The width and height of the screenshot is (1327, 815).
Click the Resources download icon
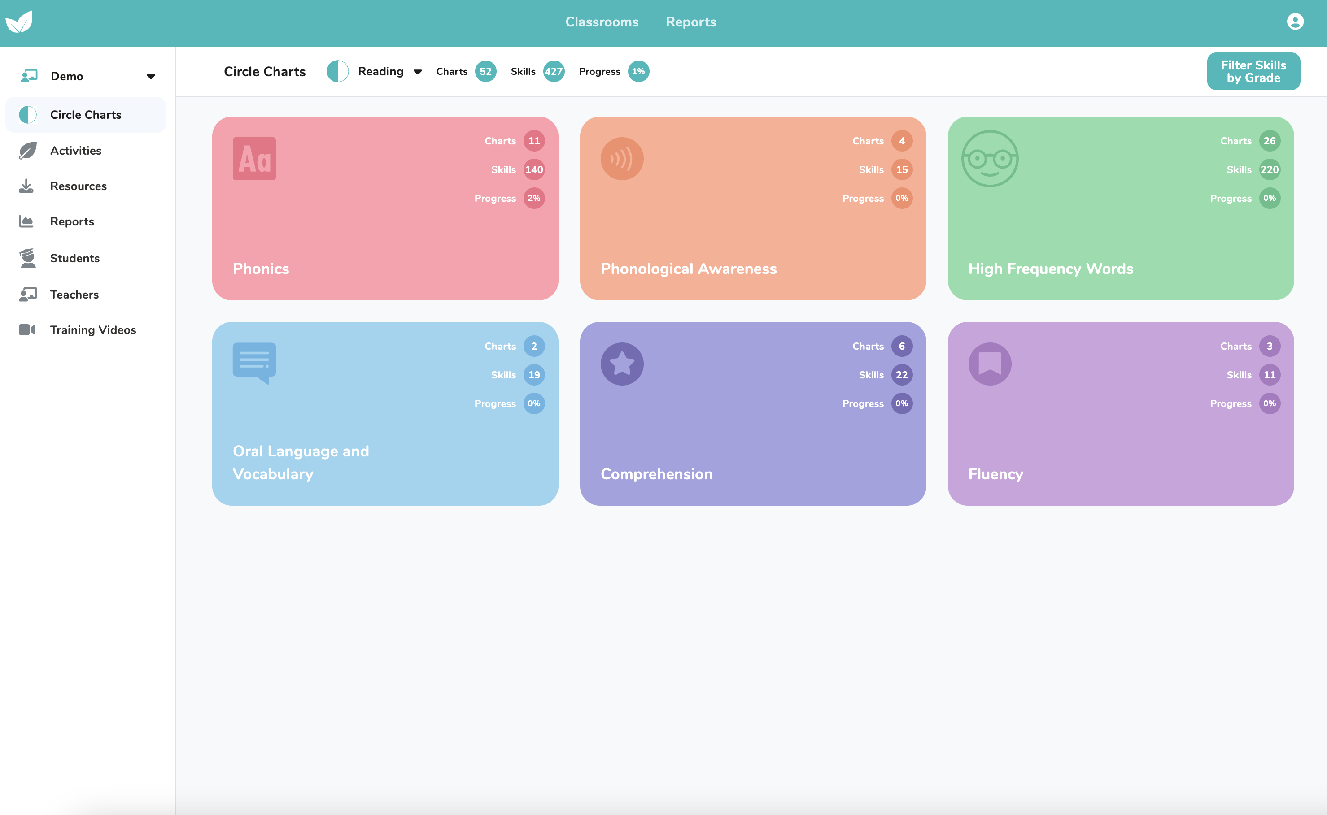(x=26, y=186)
